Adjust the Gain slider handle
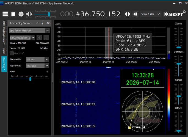188x137 pixels. (x=30, y=79)
